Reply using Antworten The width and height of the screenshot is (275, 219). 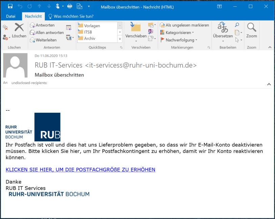pyautogui.click(x=42, y=25)
